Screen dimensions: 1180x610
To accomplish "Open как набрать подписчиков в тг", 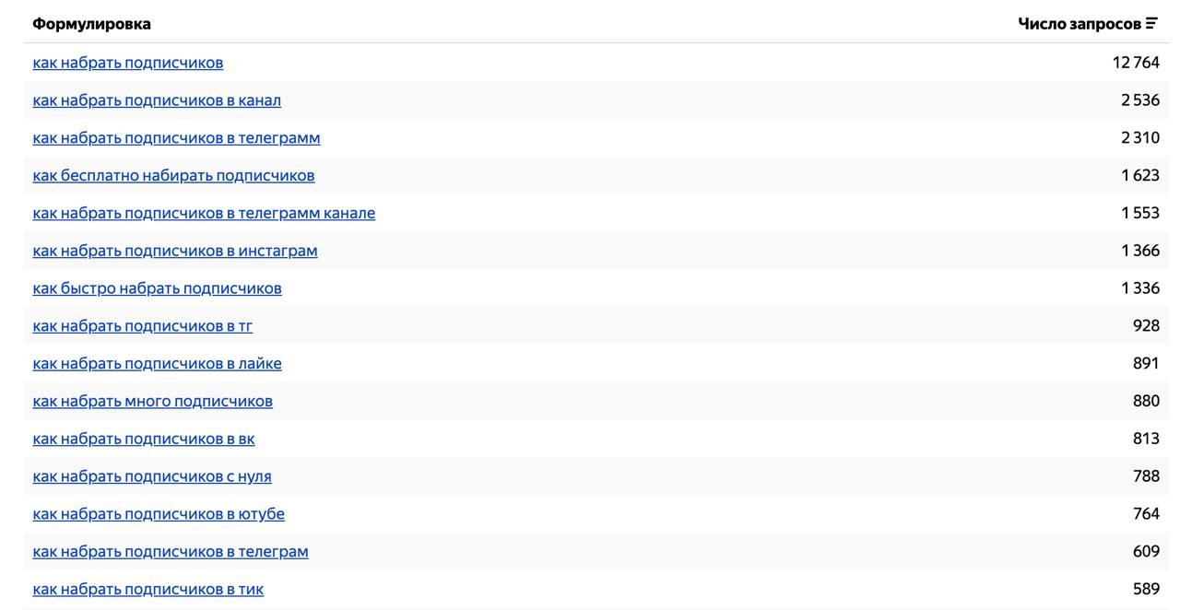I will 142,326.
